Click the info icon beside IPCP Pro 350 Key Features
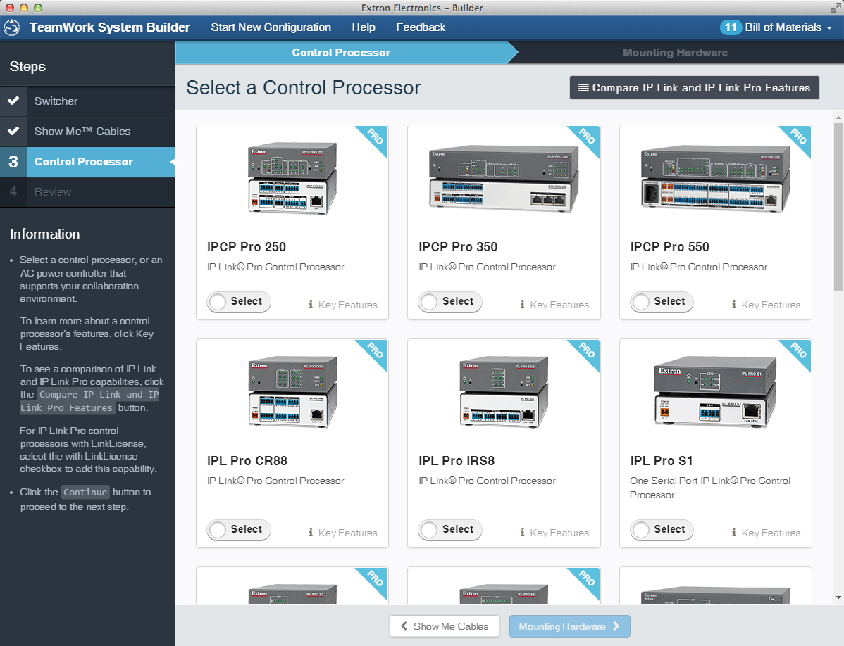The height and width of the screenshot is (646, 844). tap(522, 305)
